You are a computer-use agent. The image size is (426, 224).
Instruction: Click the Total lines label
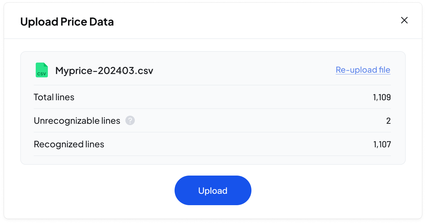click(x=54, y=97)
